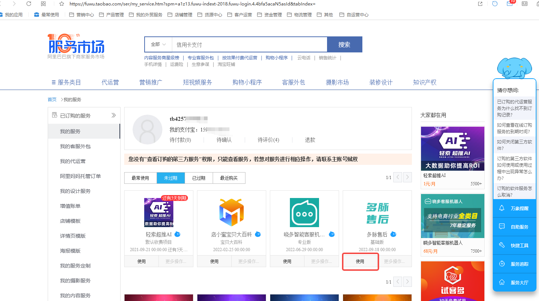Switch to the 未过期 tab
Image resolution: width=539 pixels, height=301 pixels.
[171, 178]
